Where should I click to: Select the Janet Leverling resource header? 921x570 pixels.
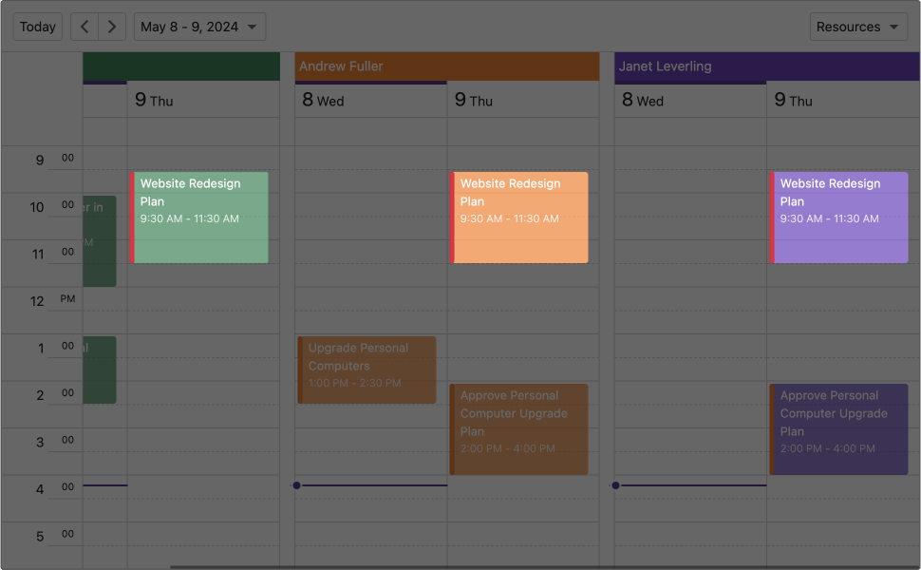click(x=765, y=66)
